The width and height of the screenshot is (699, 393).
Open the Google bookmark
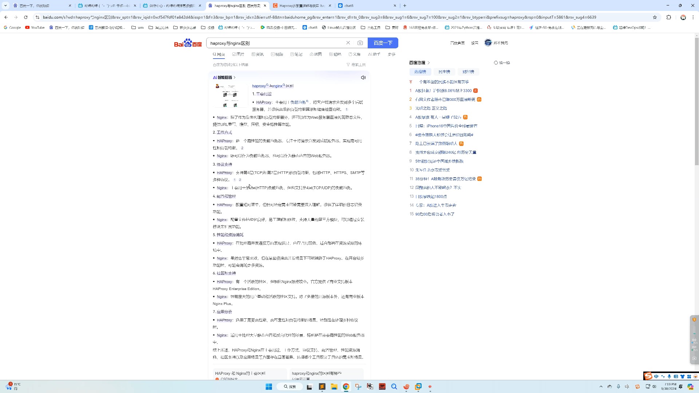point(12,27)
